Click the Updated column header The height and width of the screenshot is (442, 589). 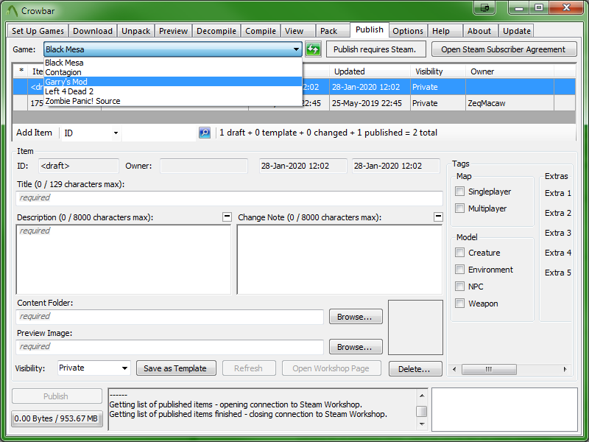(370, 71)
